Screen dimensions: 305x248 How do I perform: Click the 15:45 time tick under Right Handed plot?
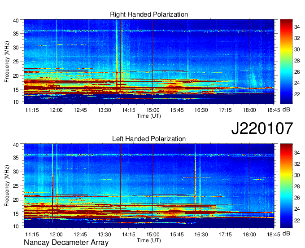click(177, 110)
